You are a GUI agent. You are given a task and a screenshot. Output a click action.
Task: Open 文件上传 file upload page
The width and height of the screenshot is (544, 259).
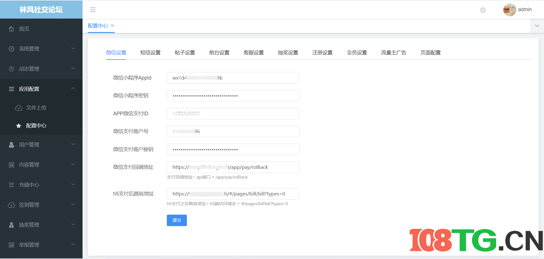(x=36, y=108)
